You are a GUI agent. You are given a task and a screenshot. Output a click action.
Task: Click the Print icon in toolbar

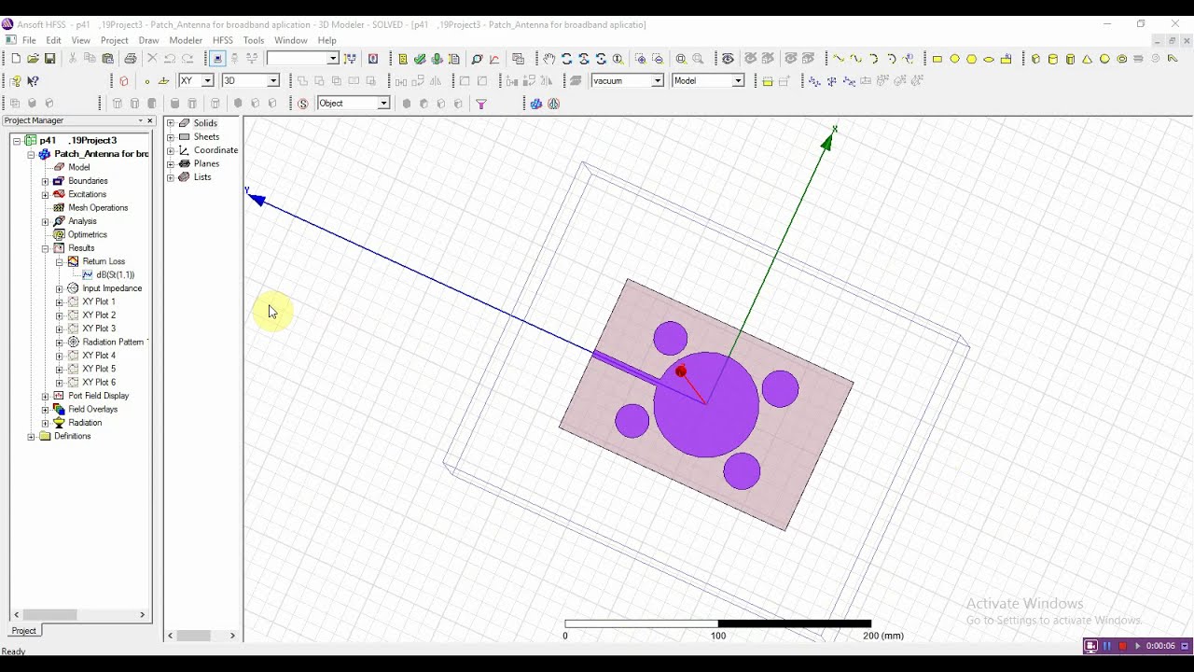pyautogui.click(x=131, y=59)
